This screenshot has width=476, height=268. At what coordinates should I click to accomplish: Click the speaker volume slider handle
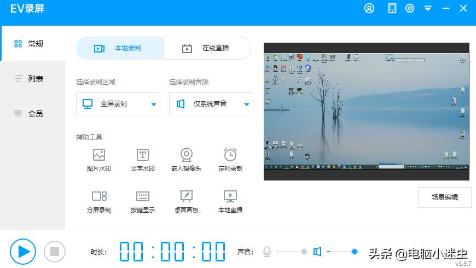coord(355,252)
